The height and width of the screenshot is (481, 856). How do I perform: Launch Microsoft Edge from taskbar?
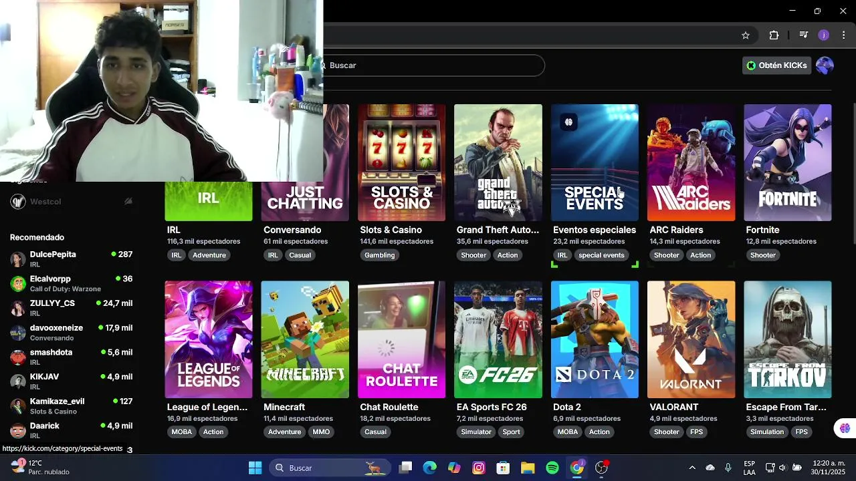429,468
